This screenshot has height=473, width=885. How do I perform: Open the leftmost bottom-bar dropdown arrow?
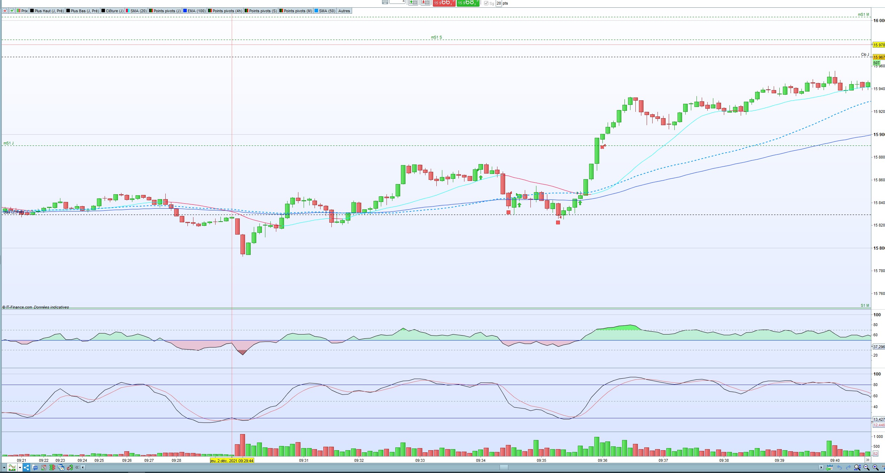[4, 467]
